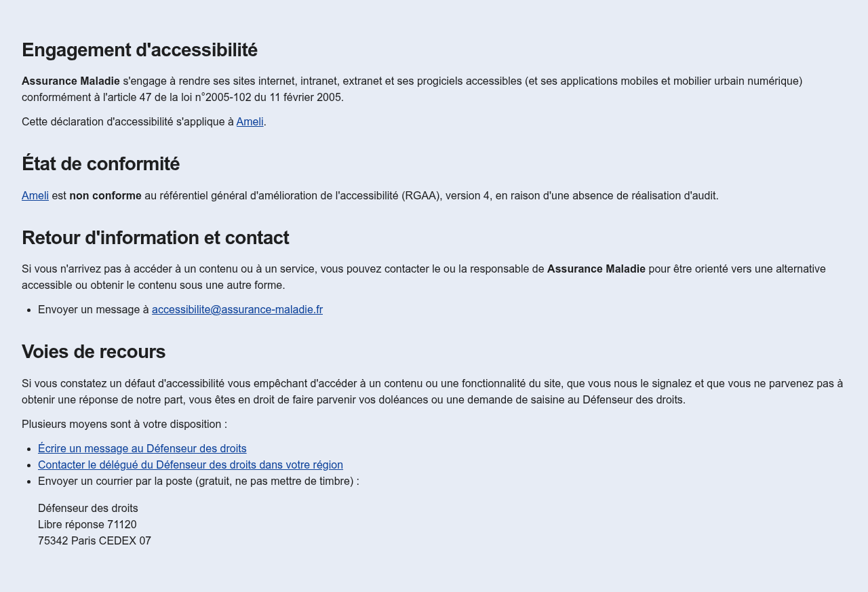Click the 'Engagement d'accessibilité' heading
The height and width of the screenshot is (592, 868).
coord(140,50)
